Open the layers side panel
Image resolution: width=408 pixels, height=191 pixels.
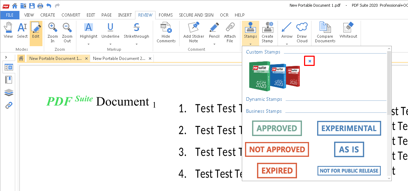(9, 92)
